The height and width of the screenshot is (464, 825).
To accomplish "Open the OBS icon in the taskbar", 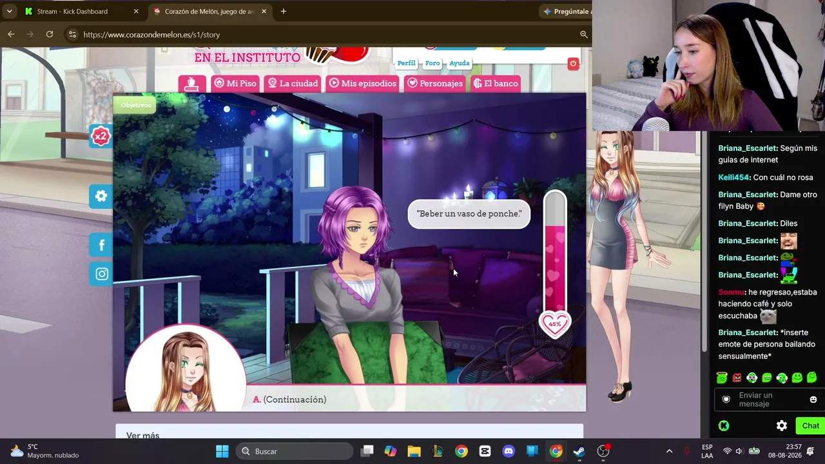I will (603, 451).
